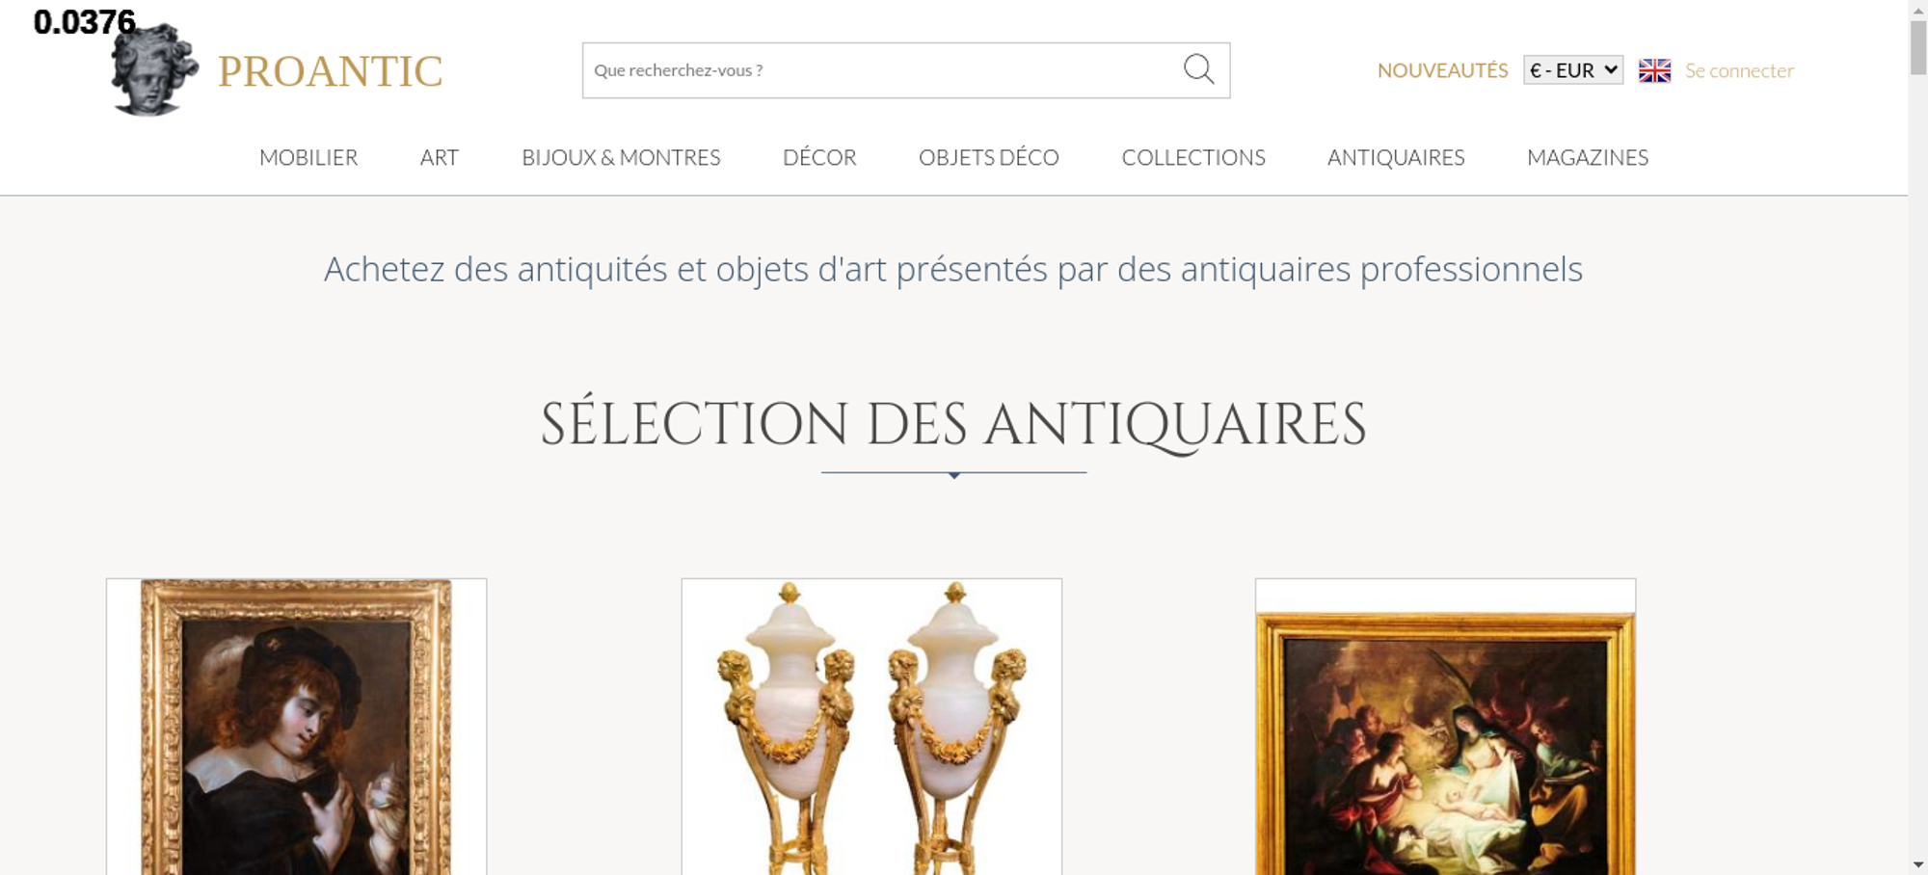
Task: Click the Se connecter link
Action: pyautogui.click(x=1739, y=70)
